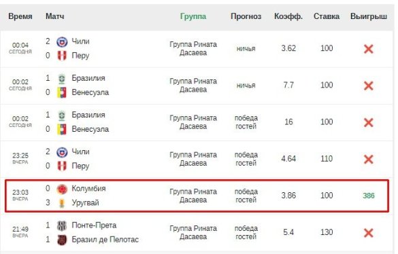
Task: Click the Выигрыш column header
Action: tap(369, 16)
